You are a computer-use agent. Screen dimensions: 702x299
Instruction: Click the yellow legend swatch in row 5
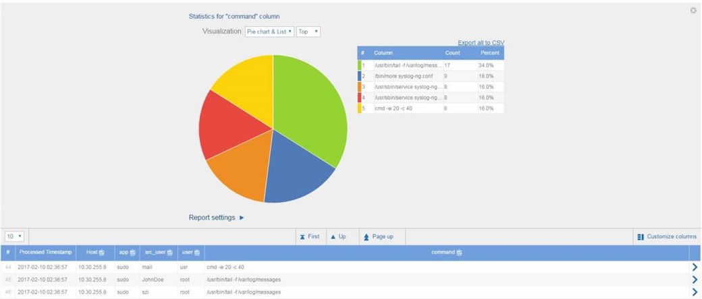pos(359,108)
